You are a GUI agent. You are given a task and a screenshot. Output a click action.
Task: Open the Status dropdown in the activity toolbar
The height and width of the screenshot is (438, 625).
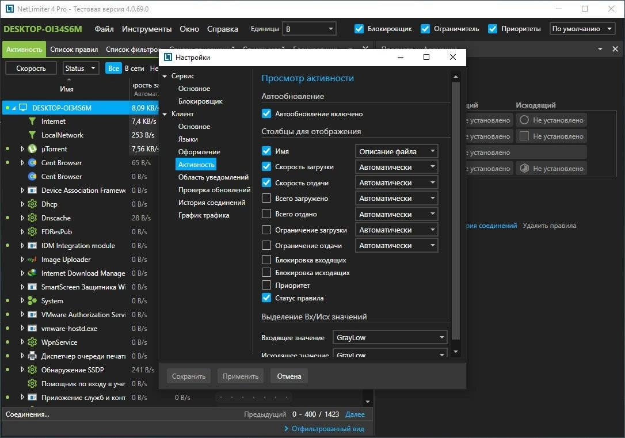81,68
